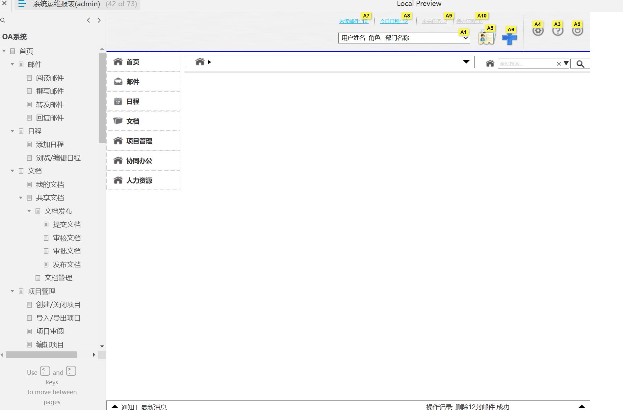Select the 添加日程 page in tree
The width and height of the screenshot is (623, 410).
coord(50,144)
